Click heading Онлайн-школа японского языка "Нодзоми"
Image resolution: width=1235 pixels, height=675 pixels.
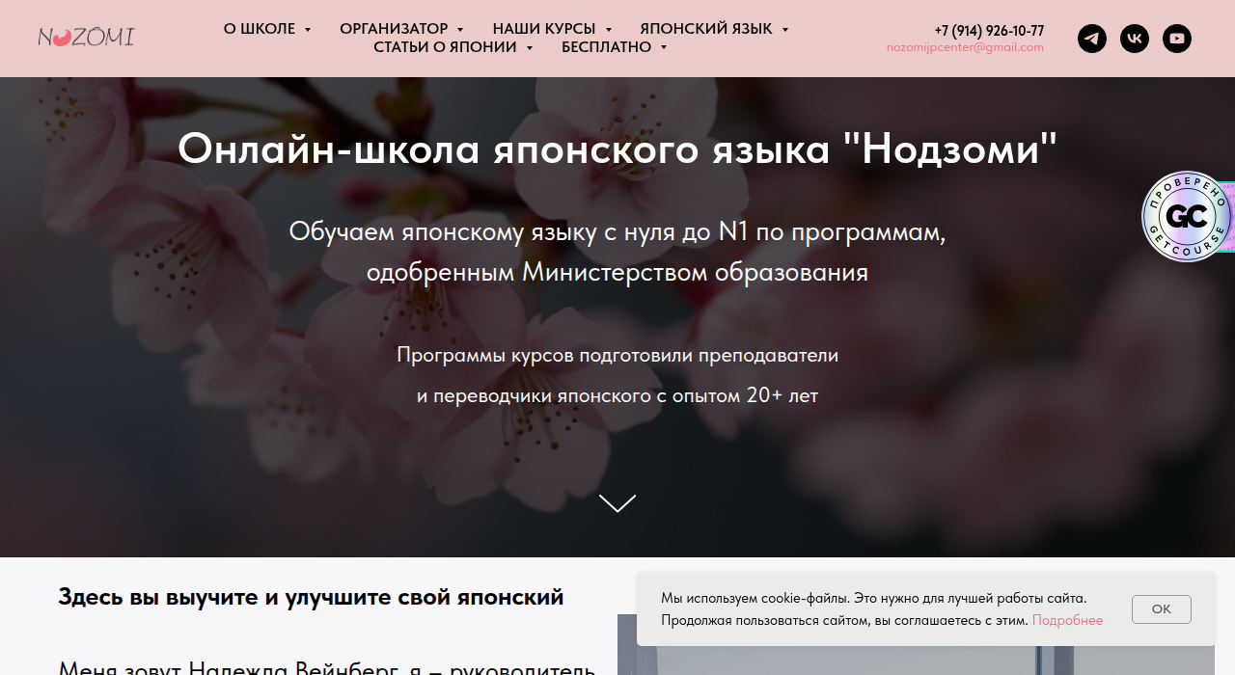coord(617,149)
